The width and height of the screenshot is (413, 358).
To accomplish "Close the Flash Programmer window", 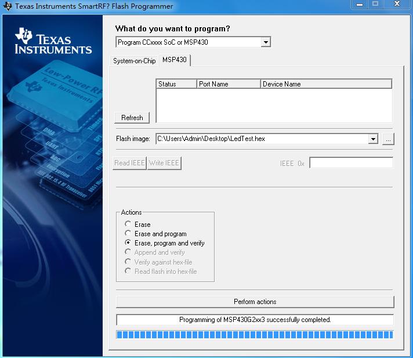I will (x=397, y=5).
